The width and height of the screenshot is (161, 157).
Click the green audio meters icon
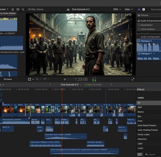tap(94, 79)
